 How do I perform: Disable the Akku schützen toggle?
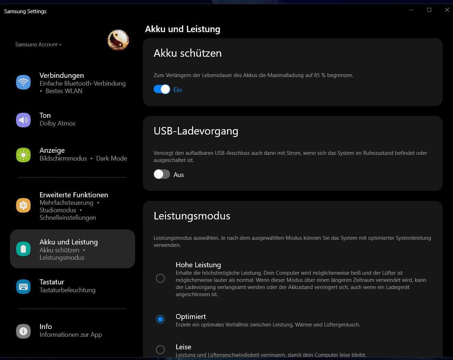click(x=162, y=89)
